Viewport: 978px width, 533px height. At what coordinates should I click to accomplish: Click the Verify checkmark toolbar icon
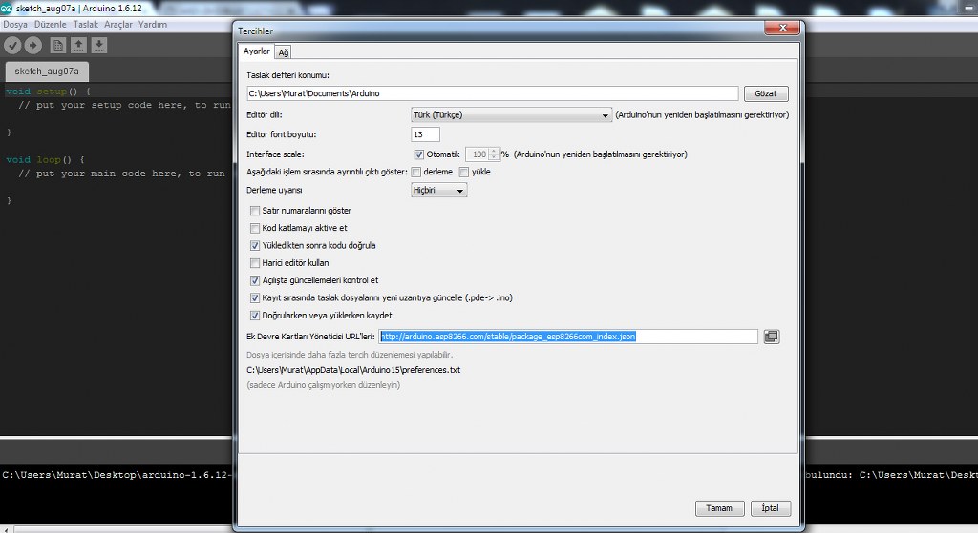[12, 45]
